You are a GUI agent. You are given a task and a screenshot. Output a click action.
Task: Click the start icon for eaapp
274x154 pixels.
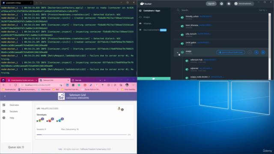[250, 52]
